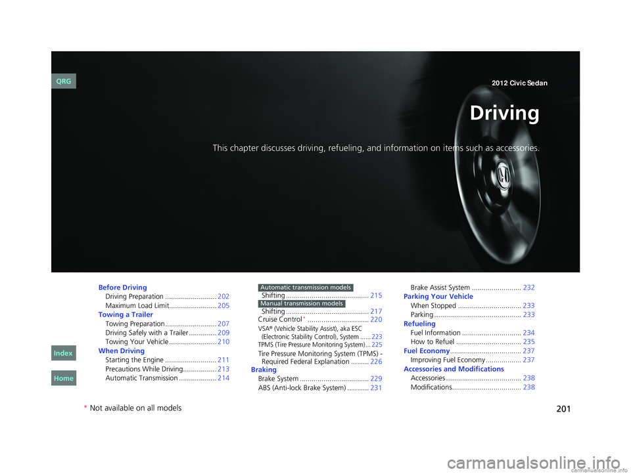Viewport: 631px width, 474px height.
Task: Open the QRG quick reference tab
Action: [x=64, y=81]
